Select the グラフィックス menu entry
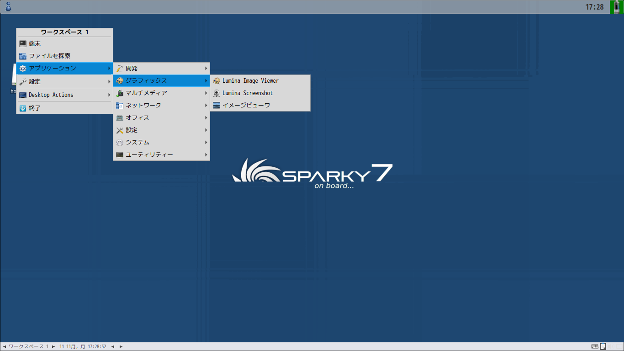The height and width of the screenshot is (351, 624). pyautogui.click(x=162, y=81)
